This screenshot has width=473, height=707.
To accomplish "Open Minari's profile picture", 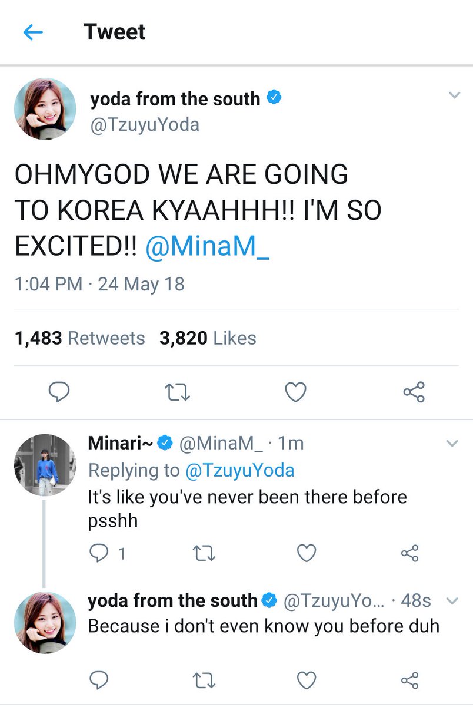I will point(45,465).
